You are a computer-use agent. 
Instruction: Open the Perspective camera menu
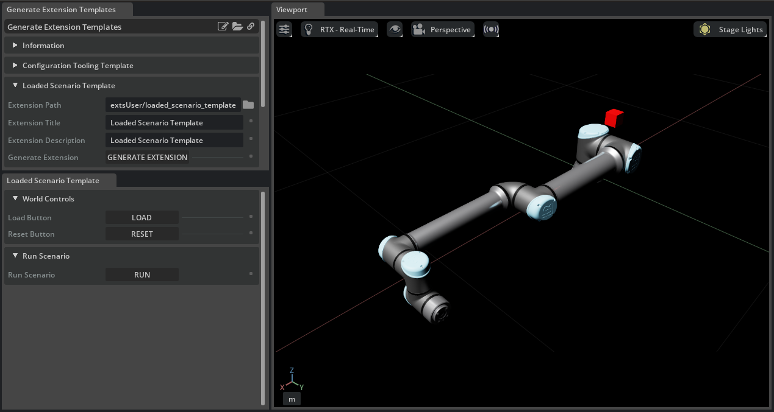[x=443, y=29]
